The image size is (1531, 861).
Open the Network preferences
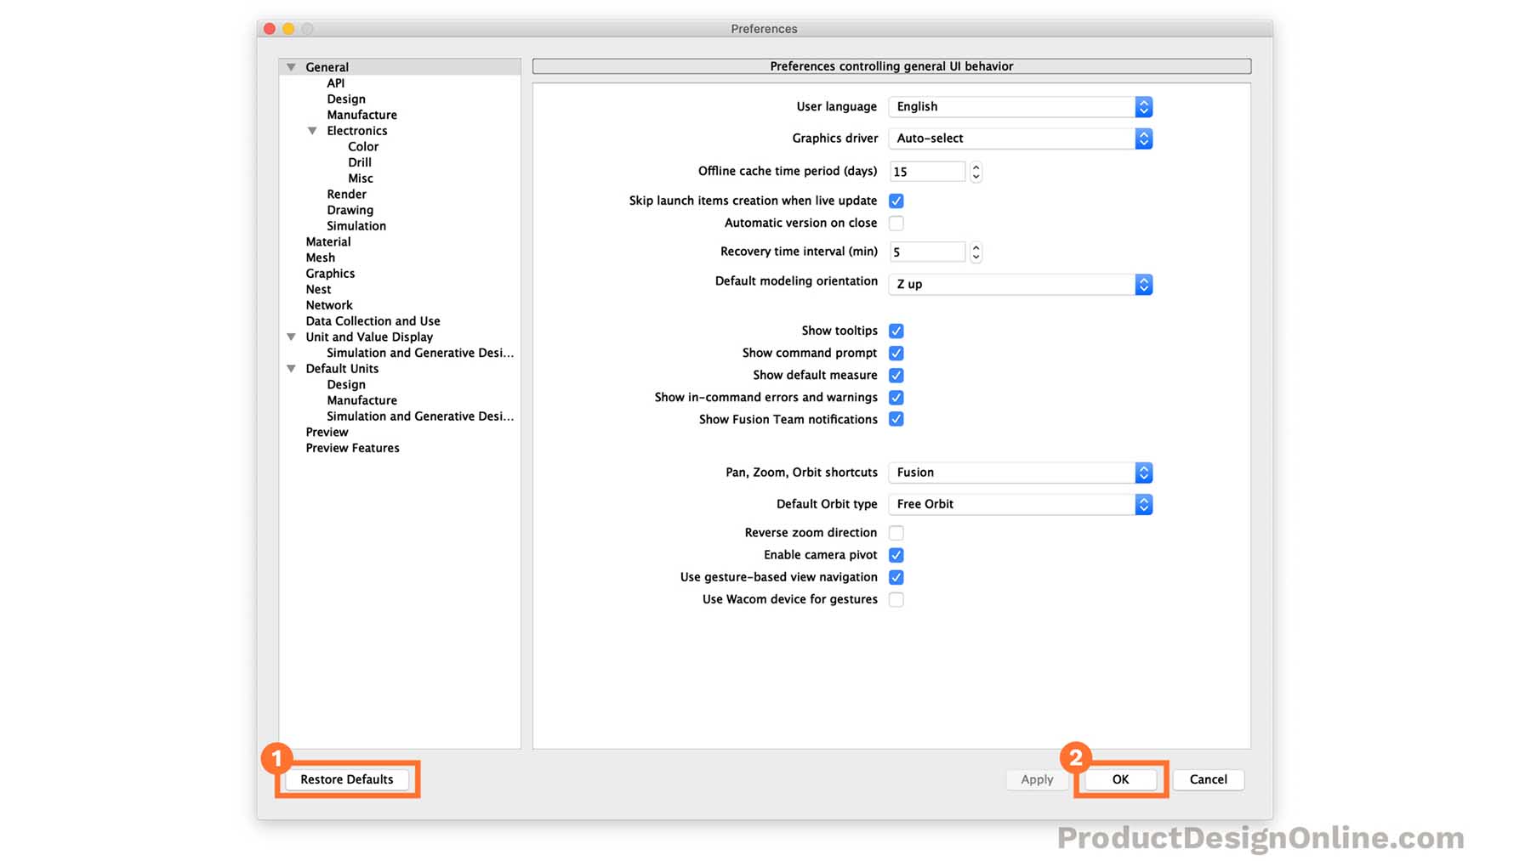coord(329,305)
